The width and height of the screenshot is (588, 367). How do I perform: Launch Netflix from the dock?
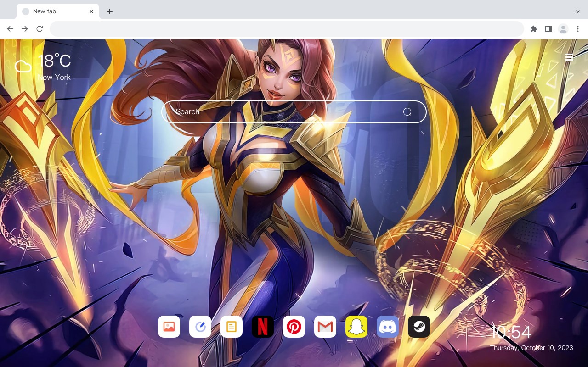point(263,327)
